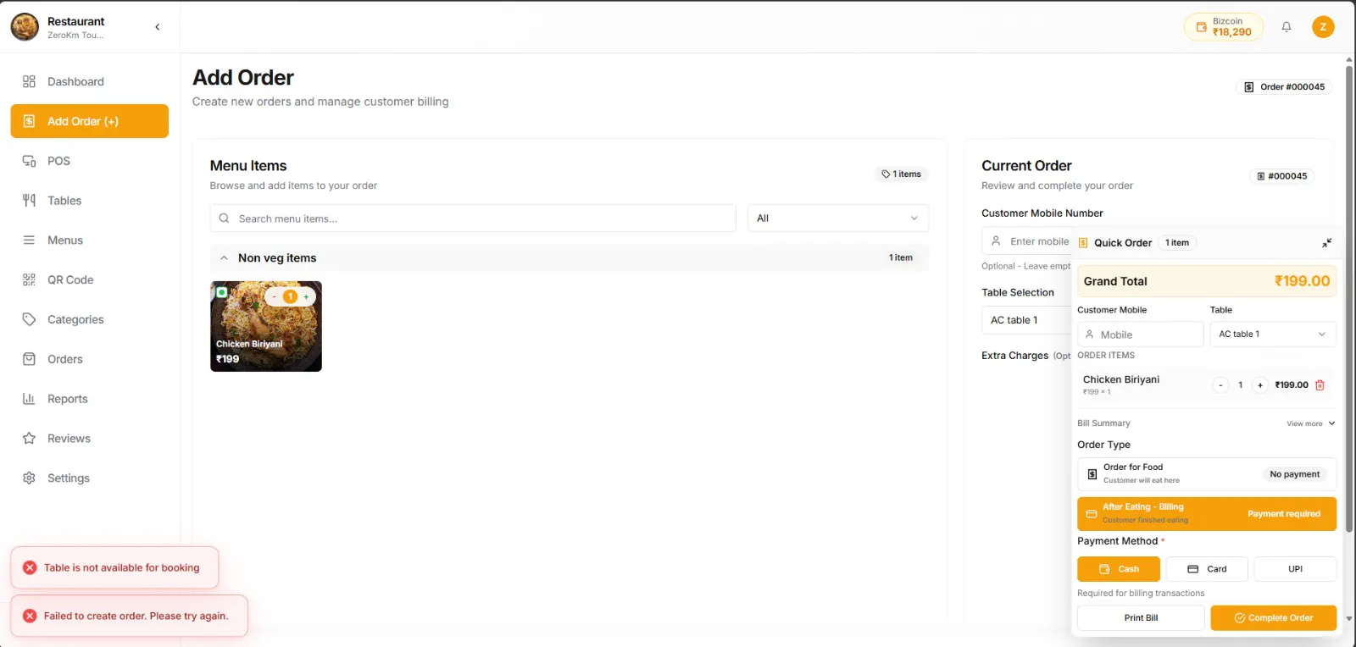This screenshot has width=1356, height=647.
Task: Open the notifications bell
Action: [x=1287, y=27]
